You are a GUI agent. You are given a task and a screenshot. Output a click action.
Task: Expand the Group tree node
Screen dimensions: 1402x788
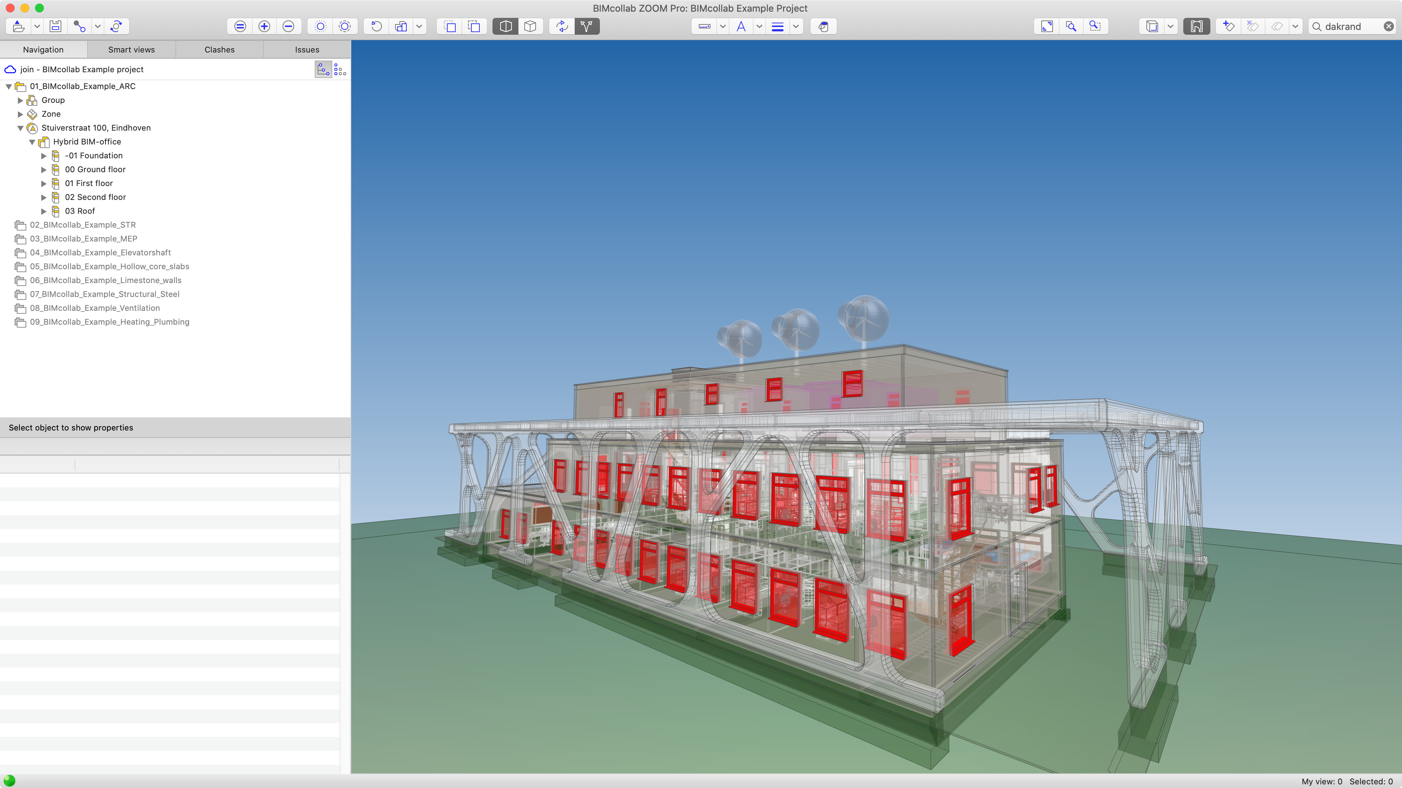point(20,100)
